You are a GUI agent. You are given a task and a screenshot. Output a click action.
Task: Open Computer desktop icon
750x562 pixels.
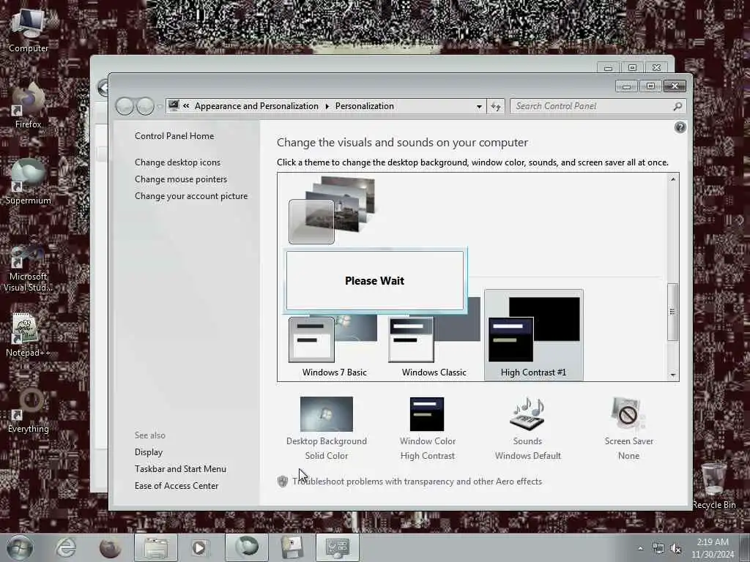pyautogui.click(x=29, y=29)
